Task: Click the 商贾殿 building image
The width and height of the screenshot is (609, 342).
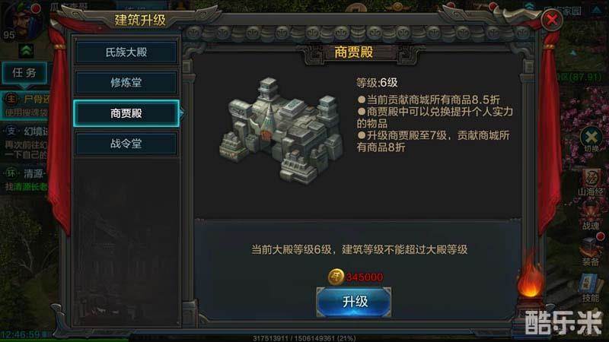Action: point(281,131)
